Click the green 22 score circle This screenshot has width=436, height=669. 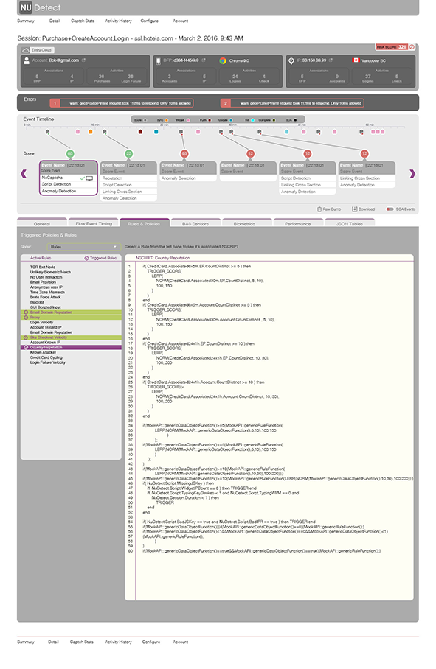(x=129, y=153)
